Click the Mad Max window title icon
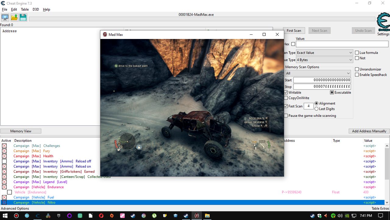 105,34
